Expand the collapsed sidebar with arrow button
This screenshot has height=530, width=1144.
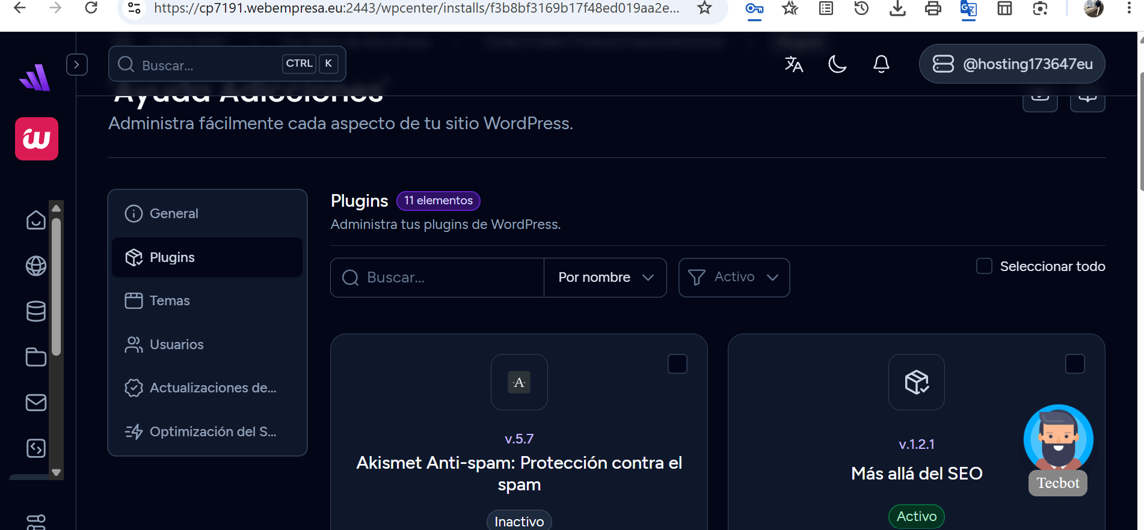[x=76, y=64]
